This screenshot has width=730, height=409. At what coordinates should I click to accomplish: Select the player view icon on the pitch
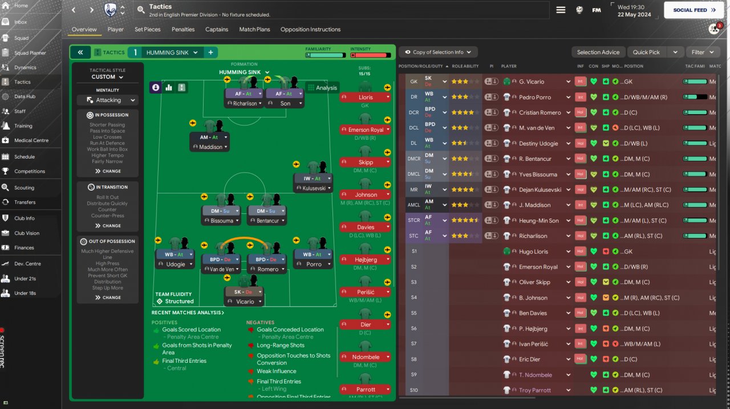coord(156,87)
